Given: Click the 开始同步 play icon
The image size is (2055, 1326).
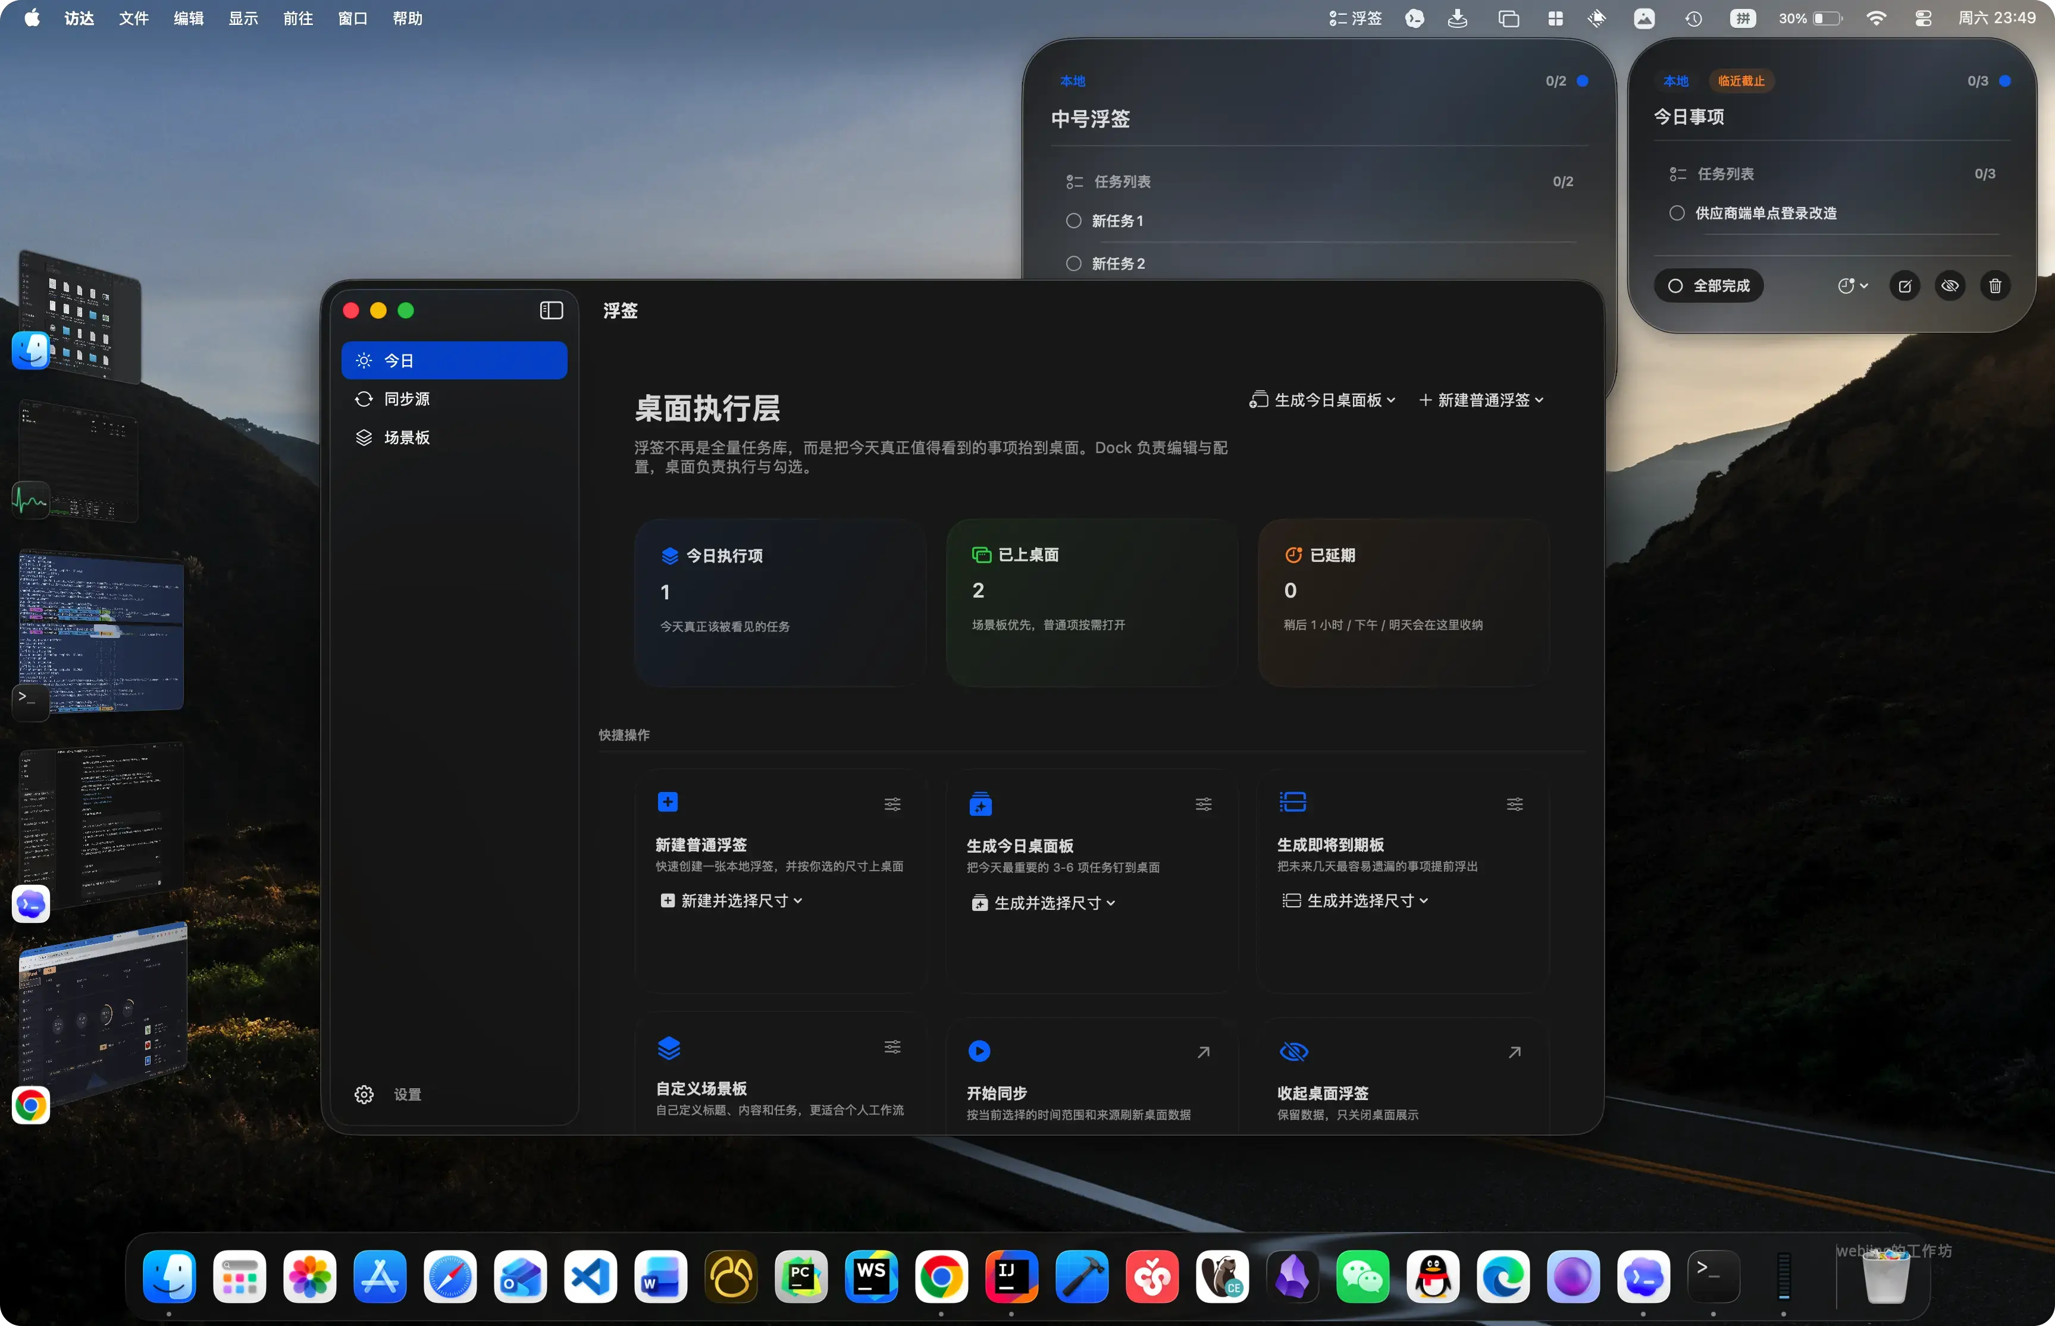Looking at the screenshot, I should (979, 1051).
